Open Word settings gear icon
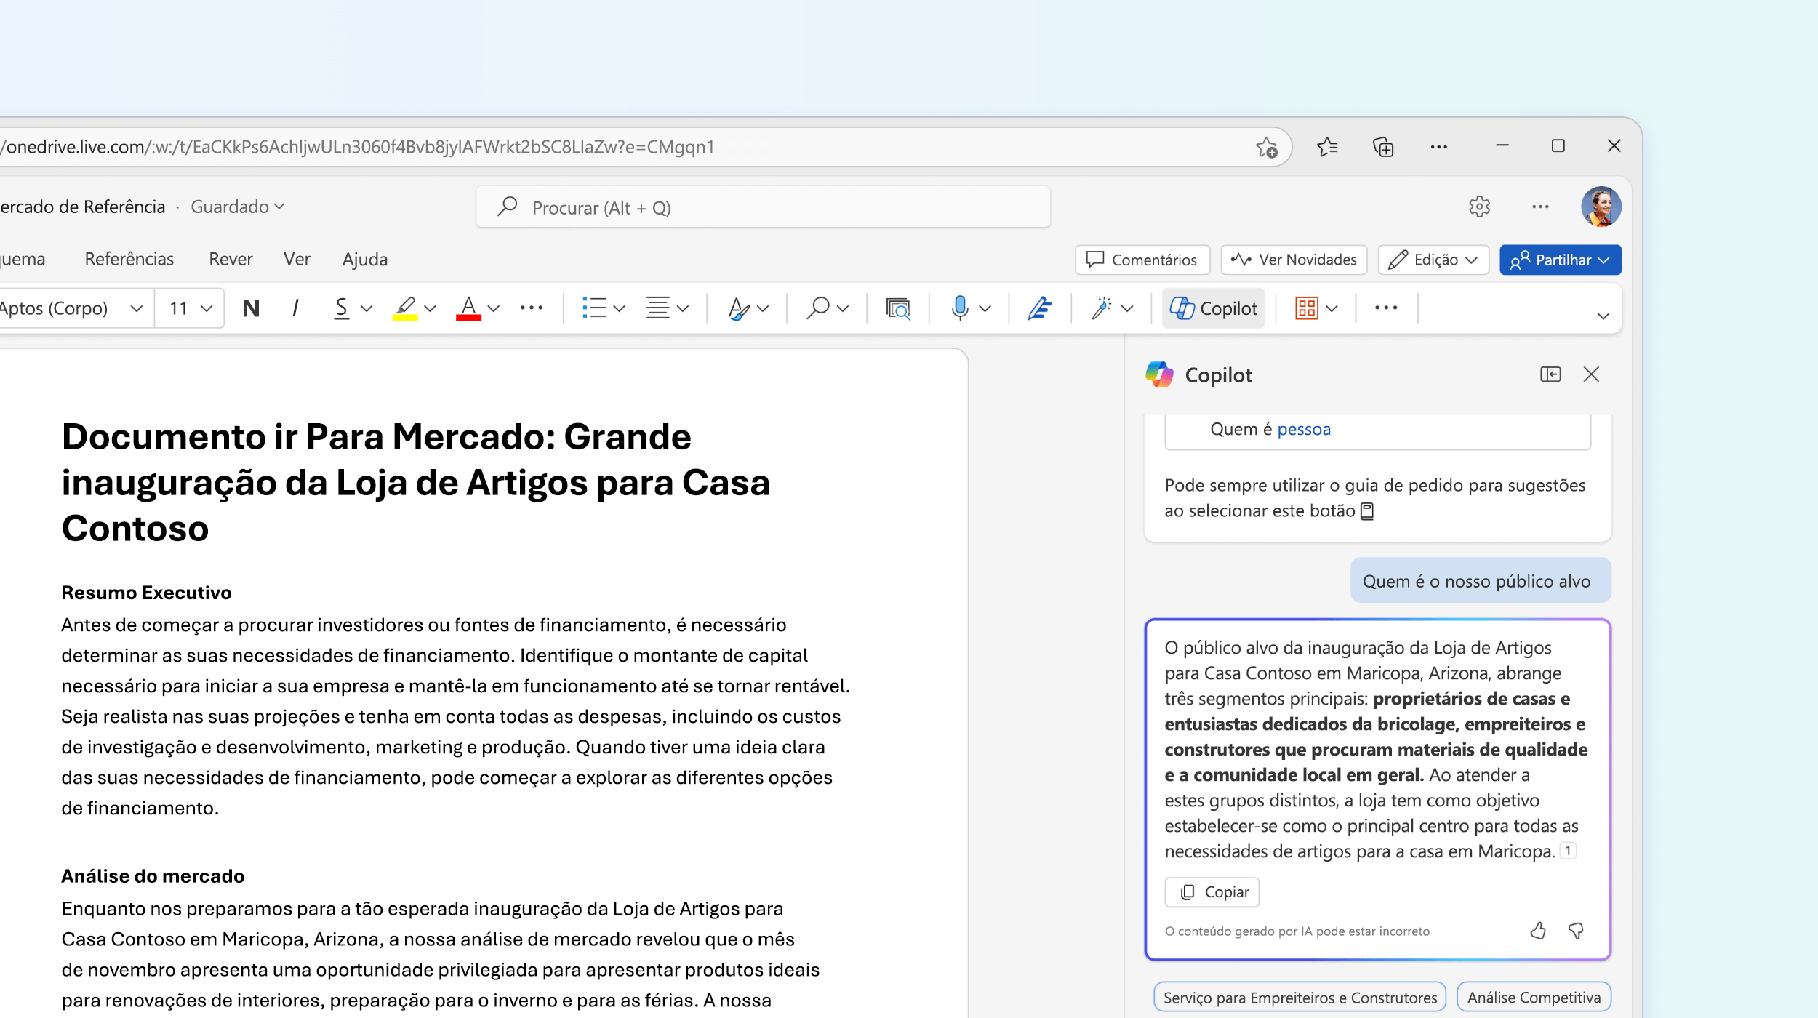This screenshot has width=1818, height=1018. coord(1479,207)
